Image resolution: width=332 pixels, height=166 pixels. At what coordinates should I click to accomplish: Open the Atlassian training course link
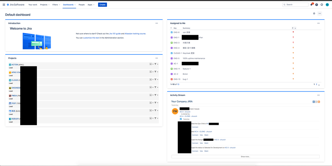pos(135,34)
